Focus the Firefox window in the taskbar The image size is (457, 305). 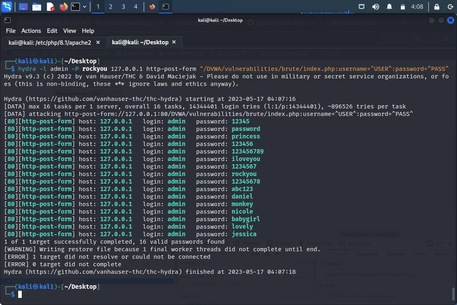click(x=152, y=6)
